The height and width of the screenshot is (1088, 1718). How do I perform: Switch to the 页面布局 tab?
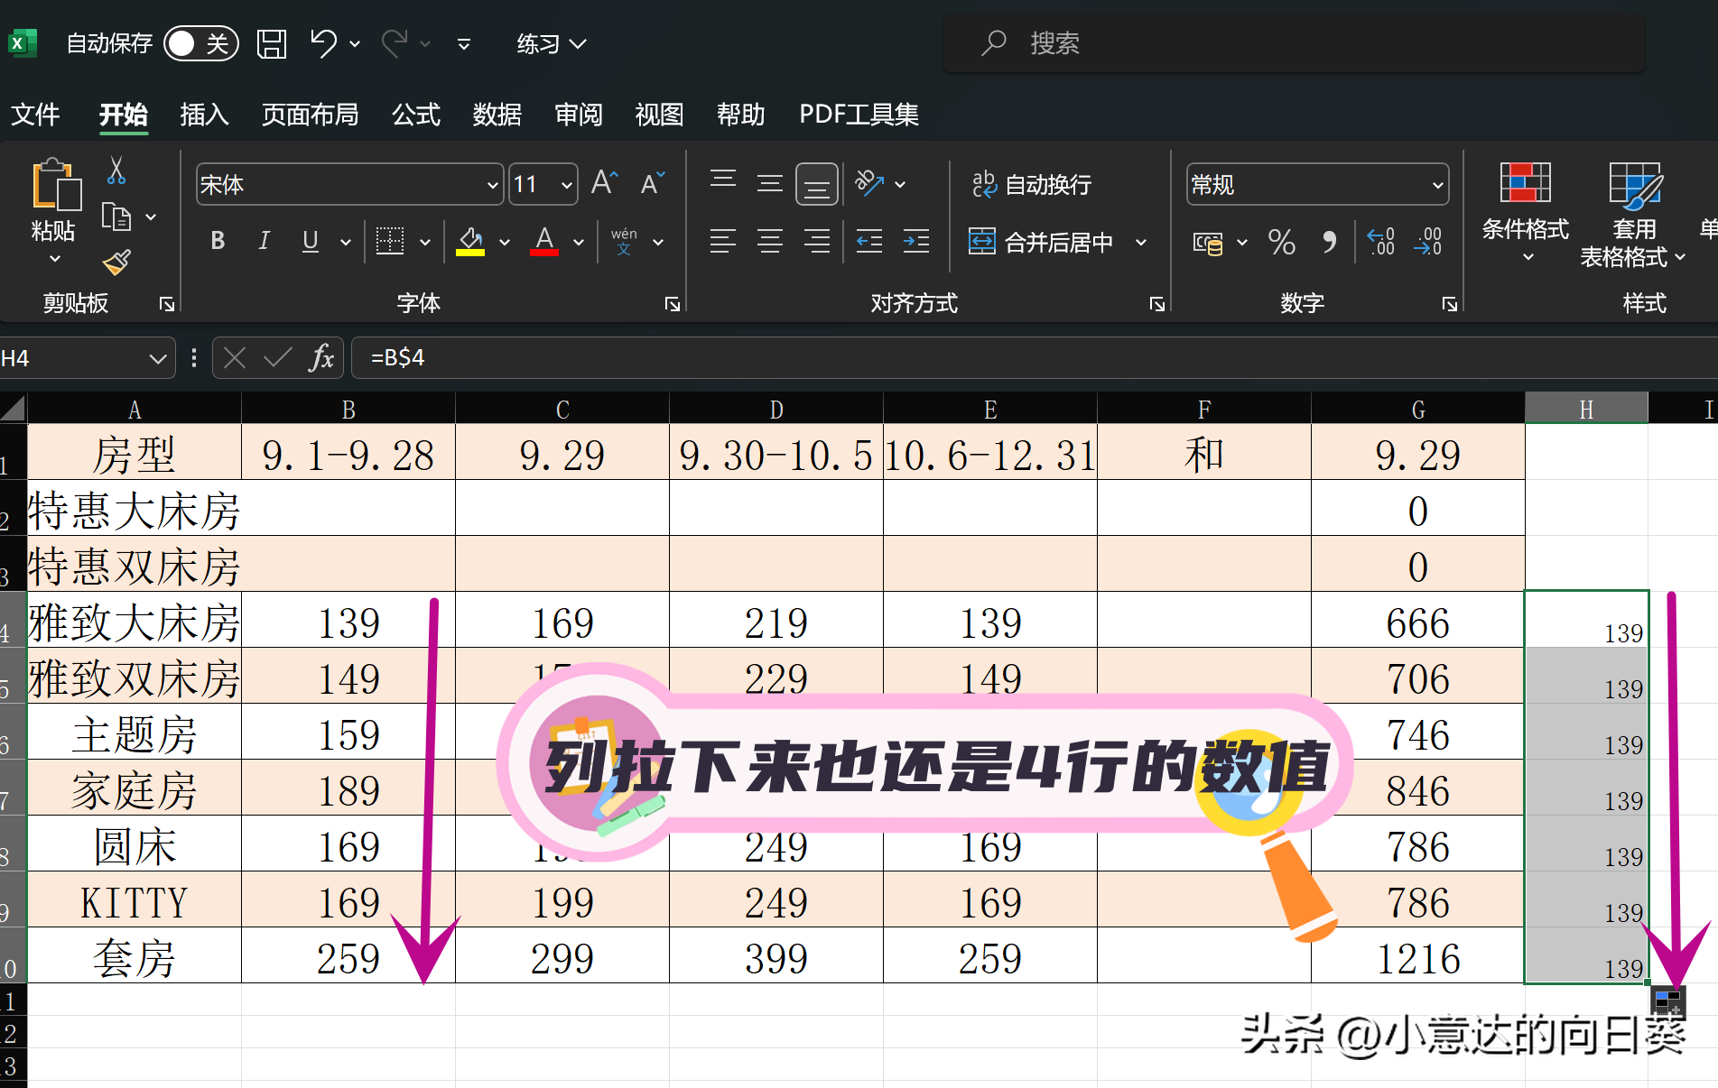pyautogui.click(x=310, y=115)
